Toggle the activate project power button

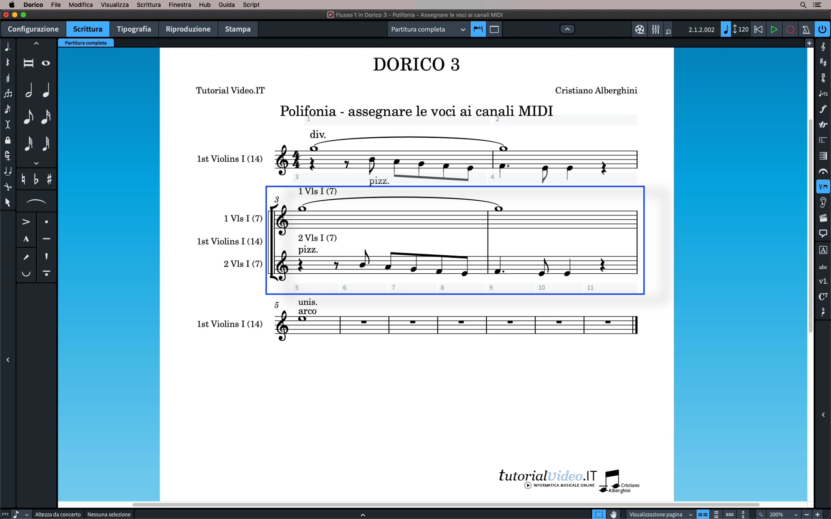click(822, 29)
